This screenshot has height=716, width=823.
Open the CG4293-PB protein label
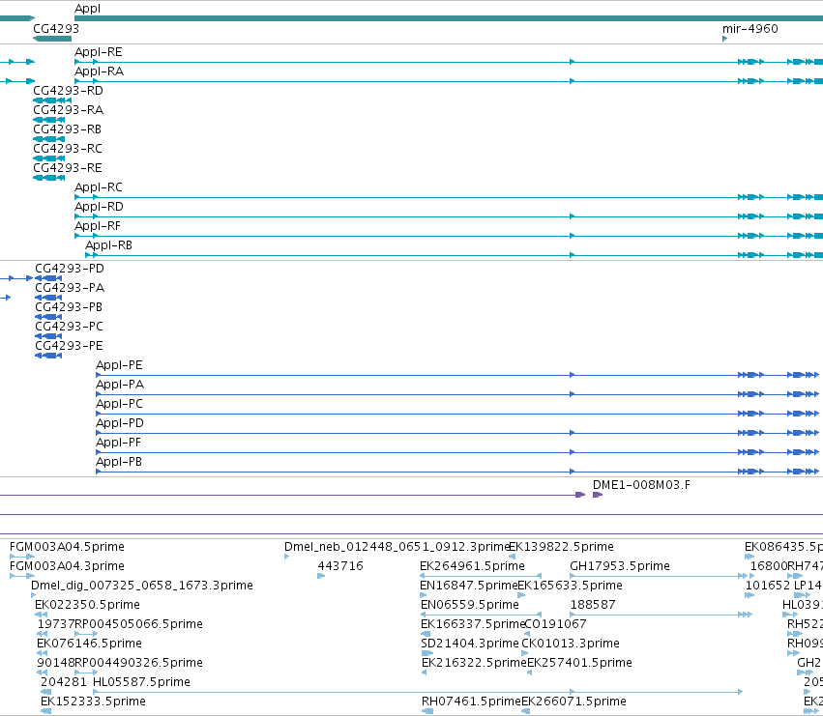click(x=69, y=307)
